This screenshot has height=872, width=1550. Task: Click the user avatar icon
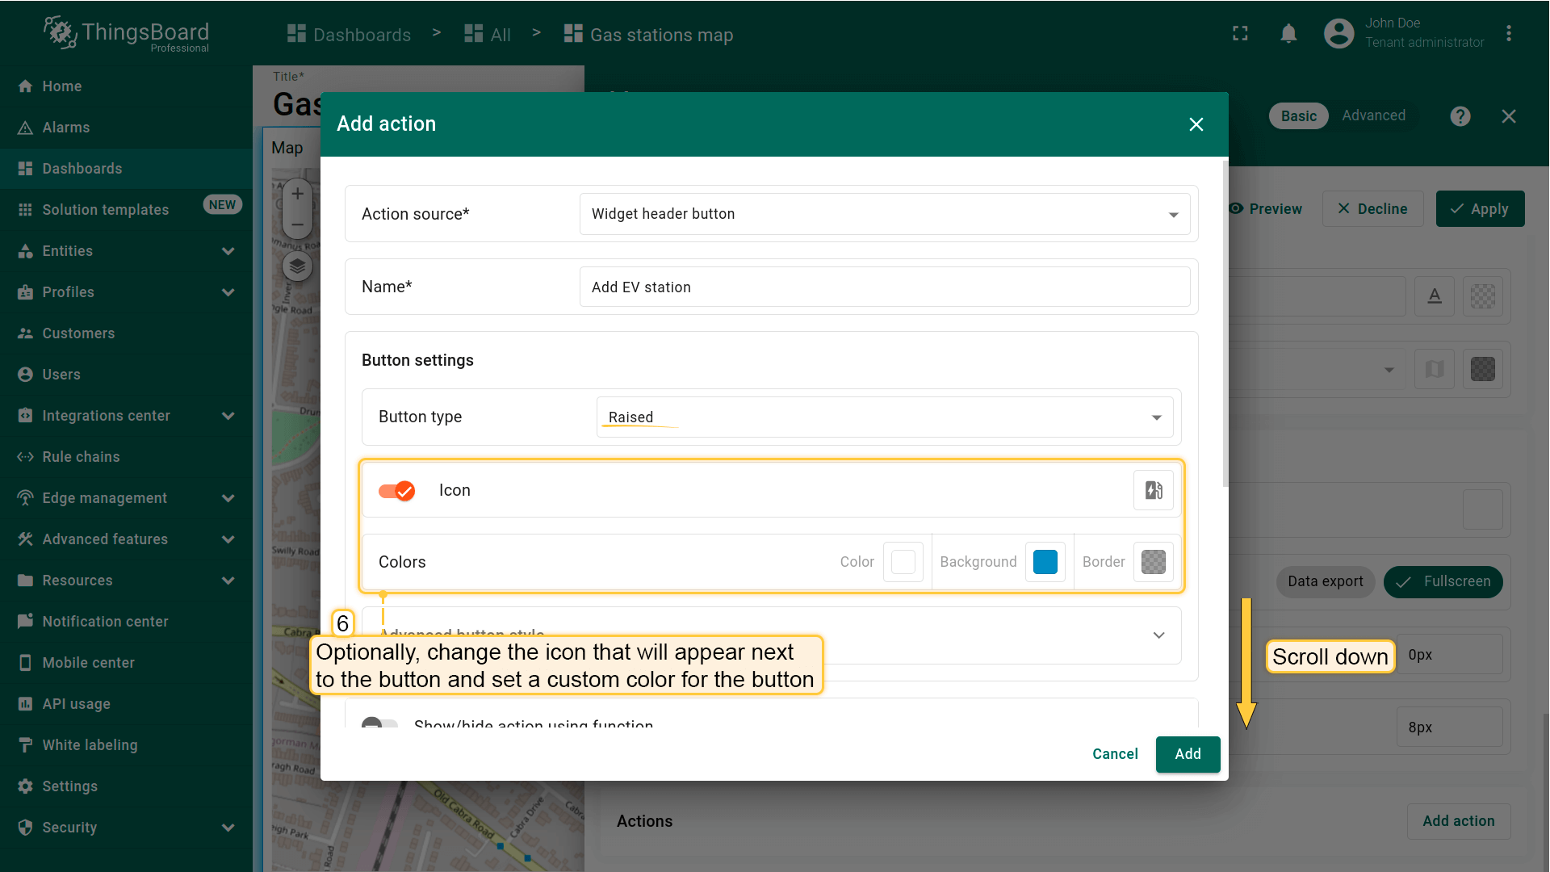[x=1338, y=34]
